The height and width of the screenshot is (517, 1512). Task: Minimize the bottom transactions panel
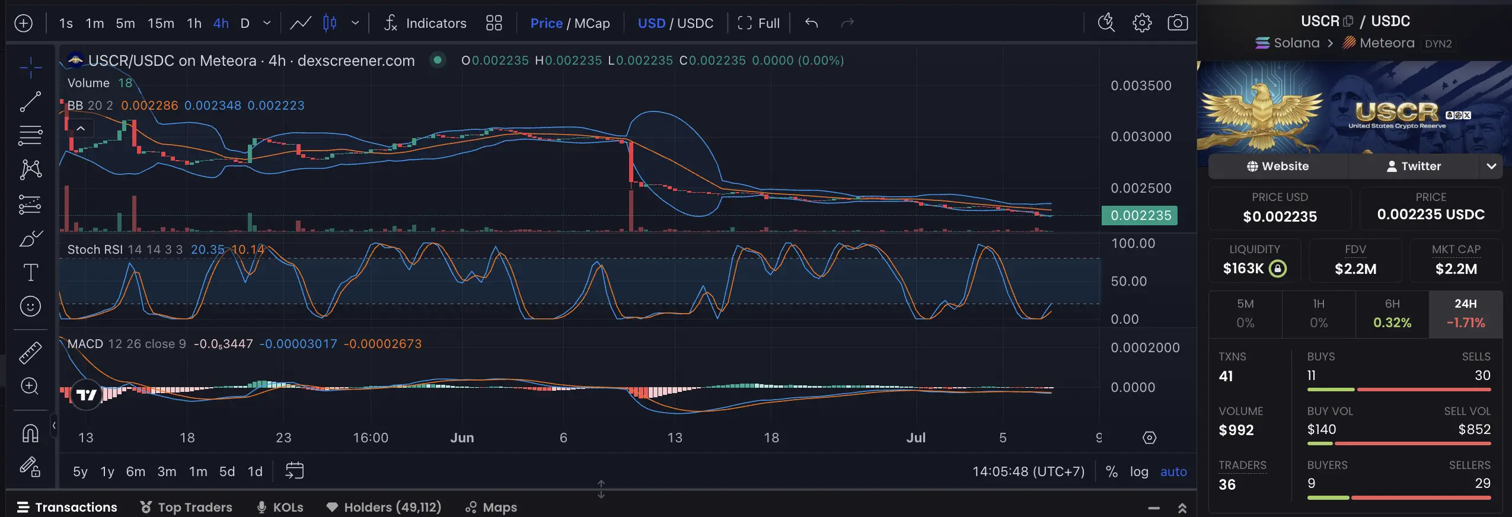coord(1153,508)
